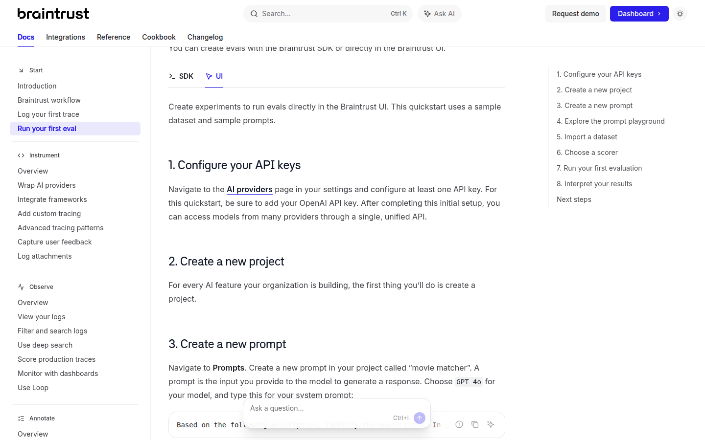The height and width of the screenshot is (440, 705).
Task: Switch to the SDK tab
Action: (181, 76)
